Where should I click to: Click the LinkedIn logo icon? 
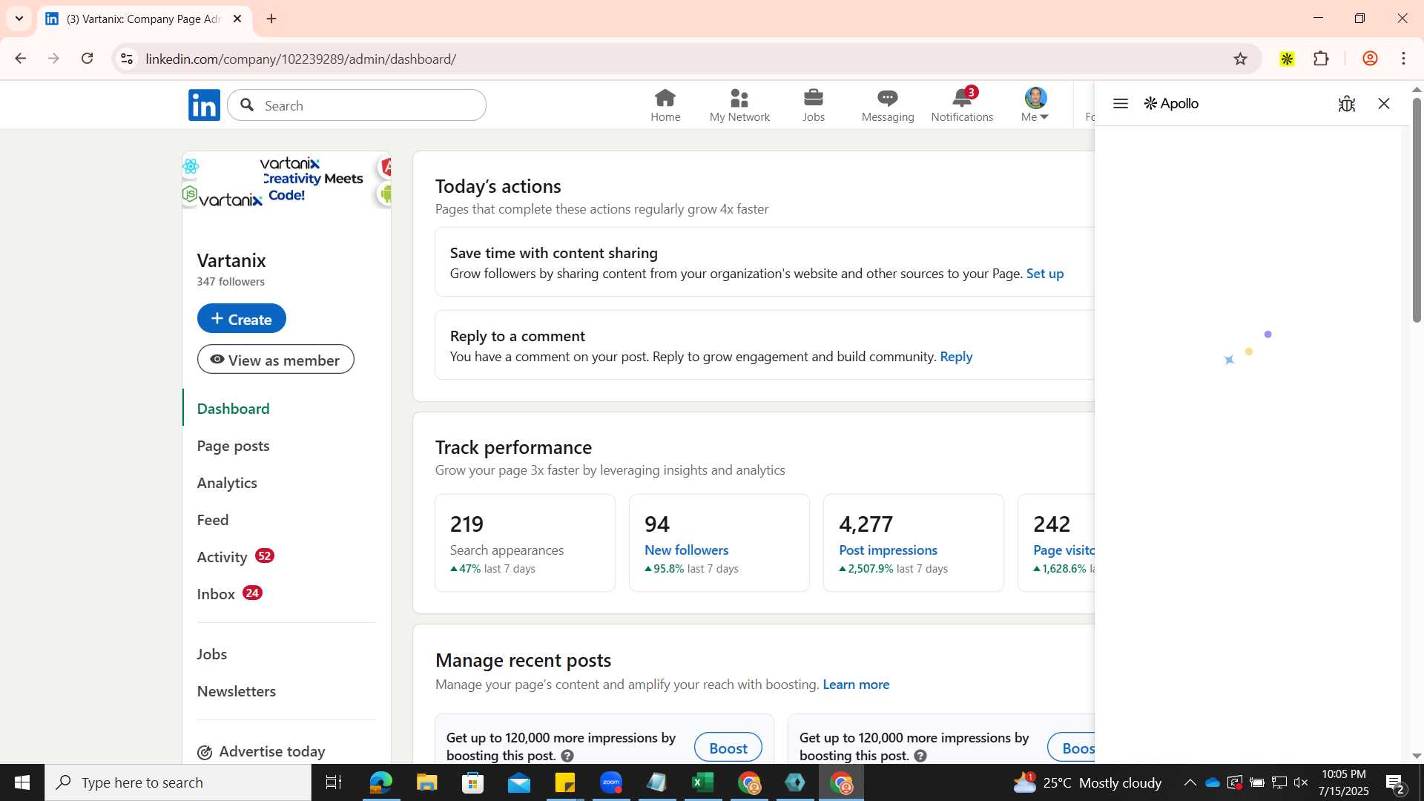204,105
